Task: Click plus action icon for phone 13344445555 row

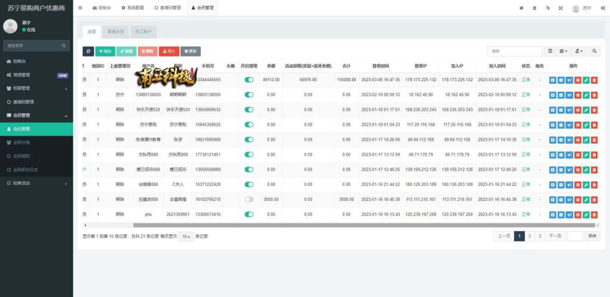Action: pyautogui.click(x=552, y=80)
